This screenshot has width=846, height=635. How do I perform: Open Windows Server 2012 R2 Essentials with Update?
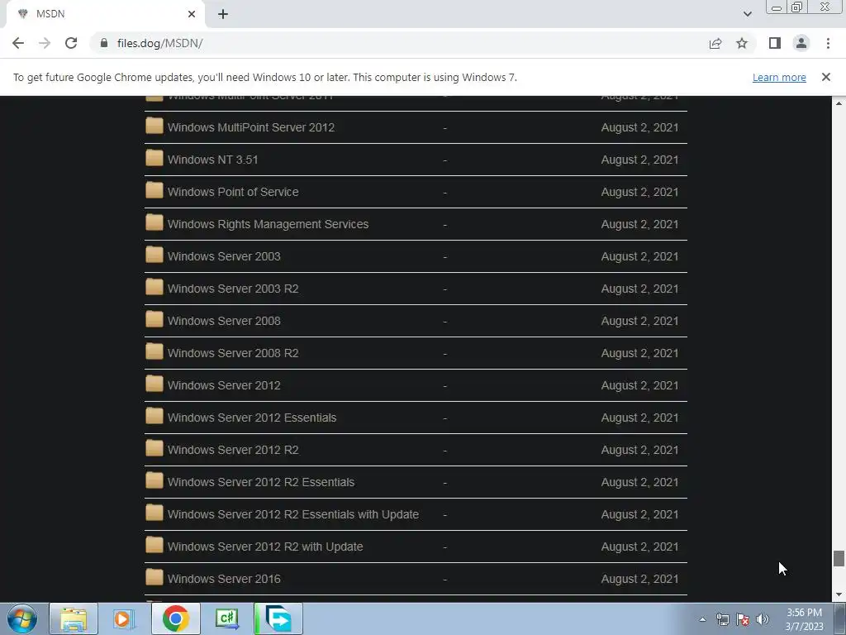coord(293,514)
